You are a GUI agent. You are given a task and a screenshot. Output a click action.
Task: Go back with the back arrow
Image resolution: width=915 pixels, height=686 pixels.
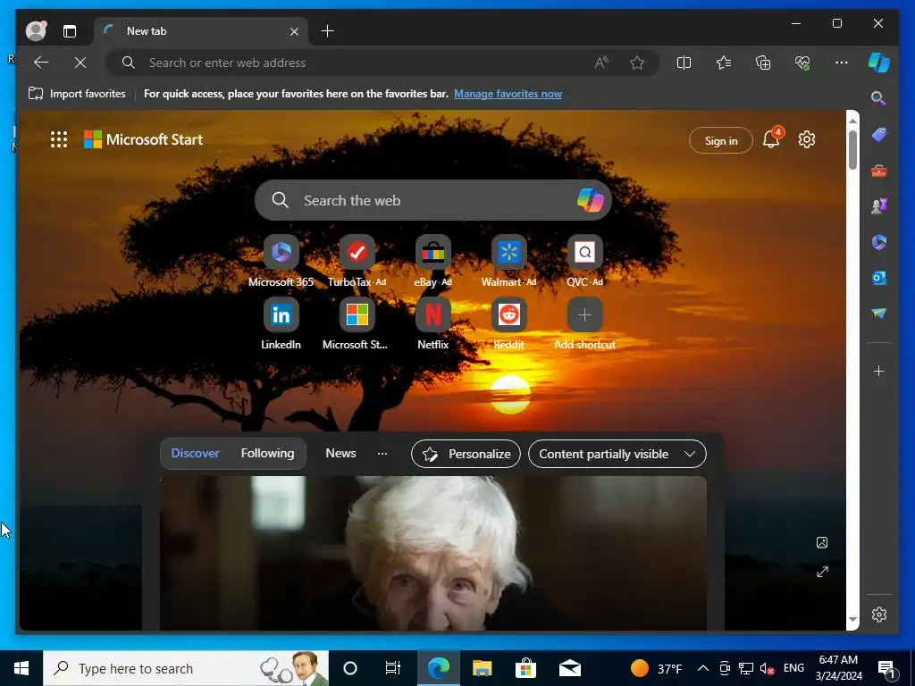[x=41, y=63]
